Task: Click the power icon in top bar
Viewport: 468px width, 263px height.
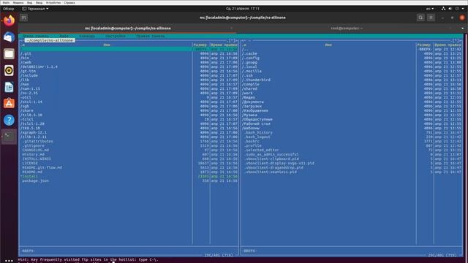Action: 457,9
